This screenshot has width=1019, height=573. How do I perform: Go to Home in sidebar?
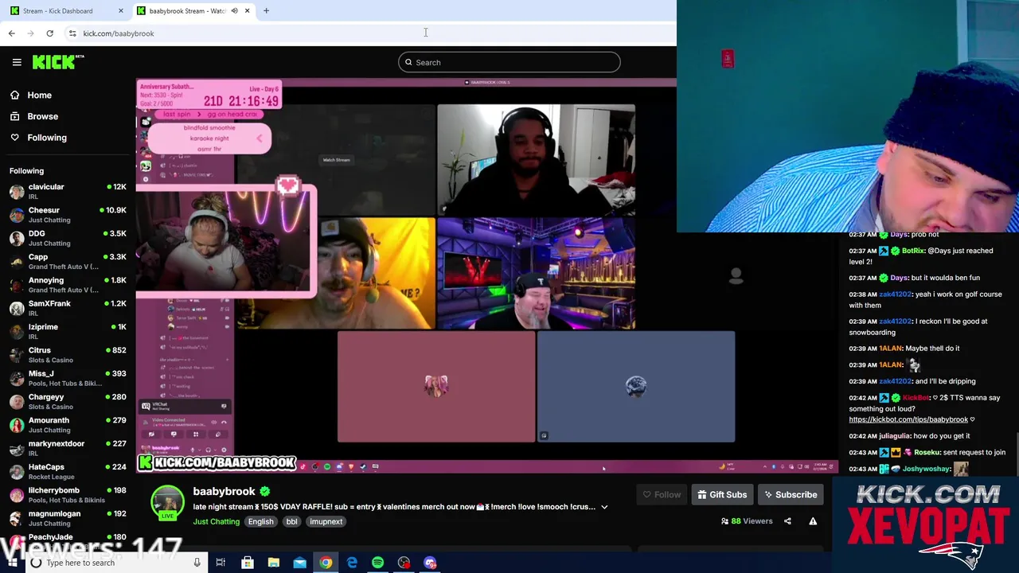(39, 95)
